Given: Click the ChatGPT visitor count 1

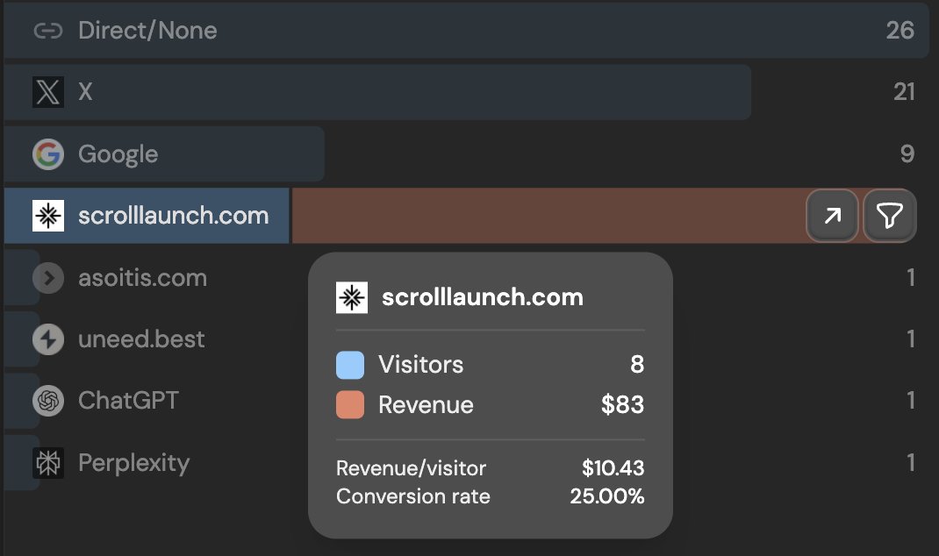Looking at the screenshot, I should (x=910, y=401).
